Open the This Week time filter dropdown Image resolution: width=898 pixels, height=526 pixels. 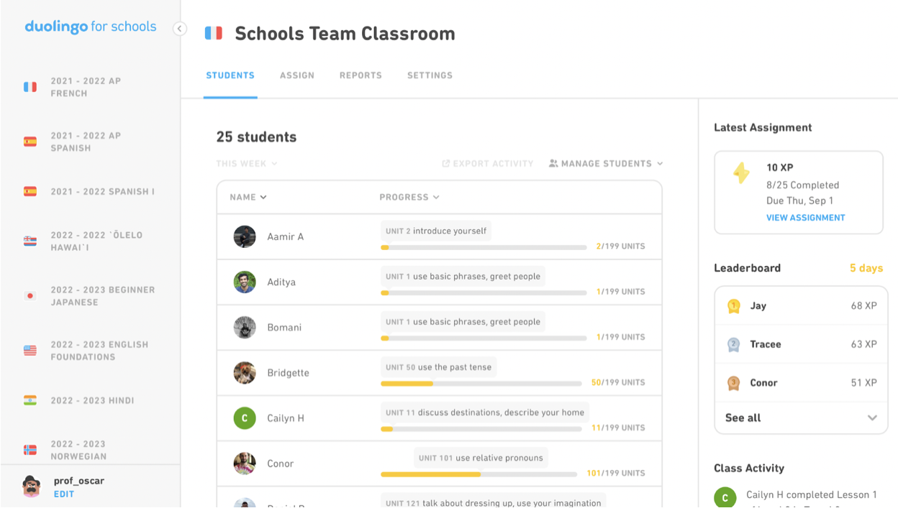[247, 164]
